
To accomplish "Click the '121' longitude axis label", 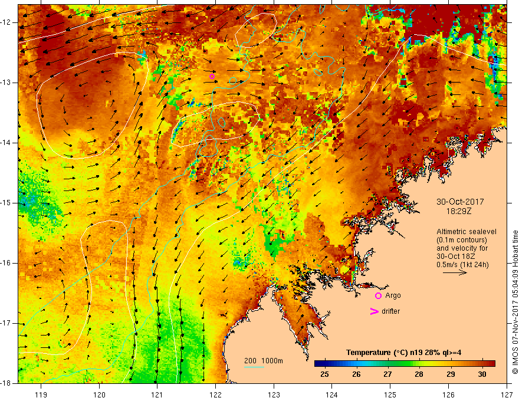I will click(157, 395).
